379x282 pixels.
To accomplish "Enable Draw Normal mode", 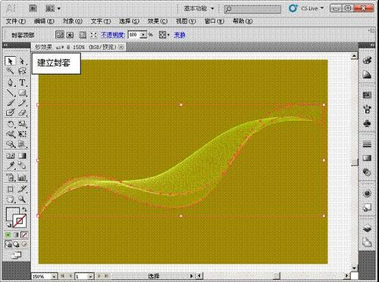I will (8, 244).
